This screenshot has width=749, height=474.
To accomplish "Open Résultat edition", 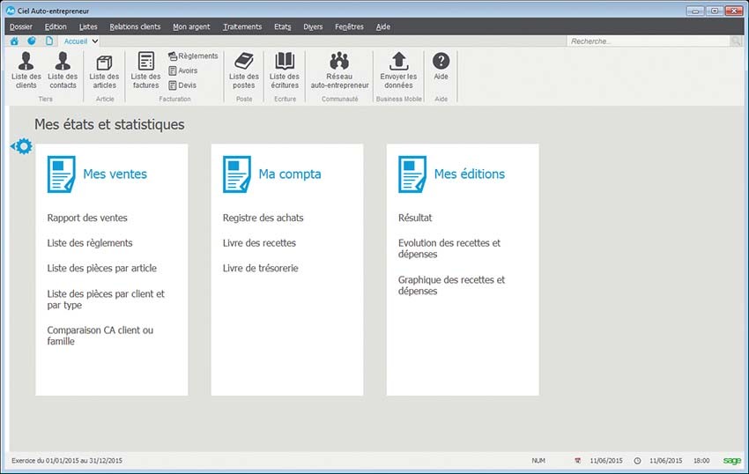I will pos(415,218).
